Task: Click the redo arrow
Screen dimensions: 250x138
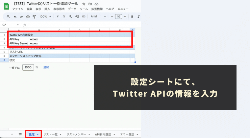Action: tap(21, 16)
